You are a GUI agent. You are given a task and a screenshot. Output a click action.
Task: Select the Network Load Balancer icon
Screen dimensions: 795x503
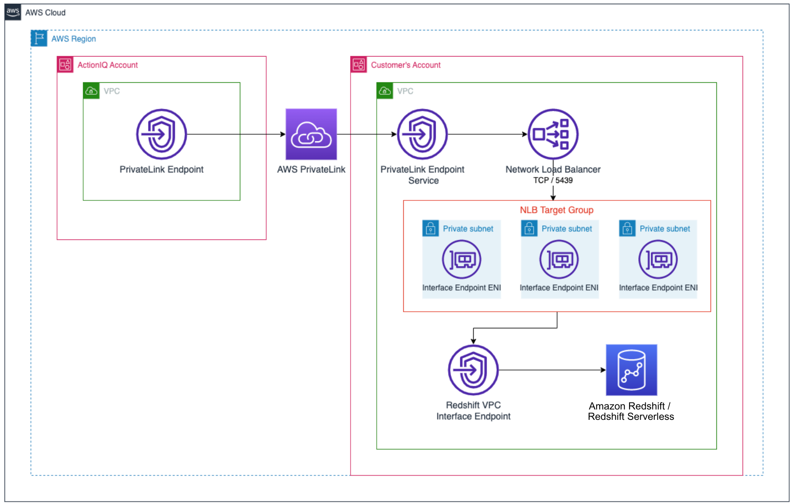[553, 134]
